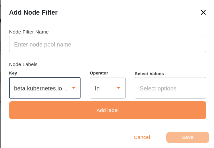This screenshot has height=148, width=214.
Task: Click the Node Filter Name input field
Action: click(107, 44)
